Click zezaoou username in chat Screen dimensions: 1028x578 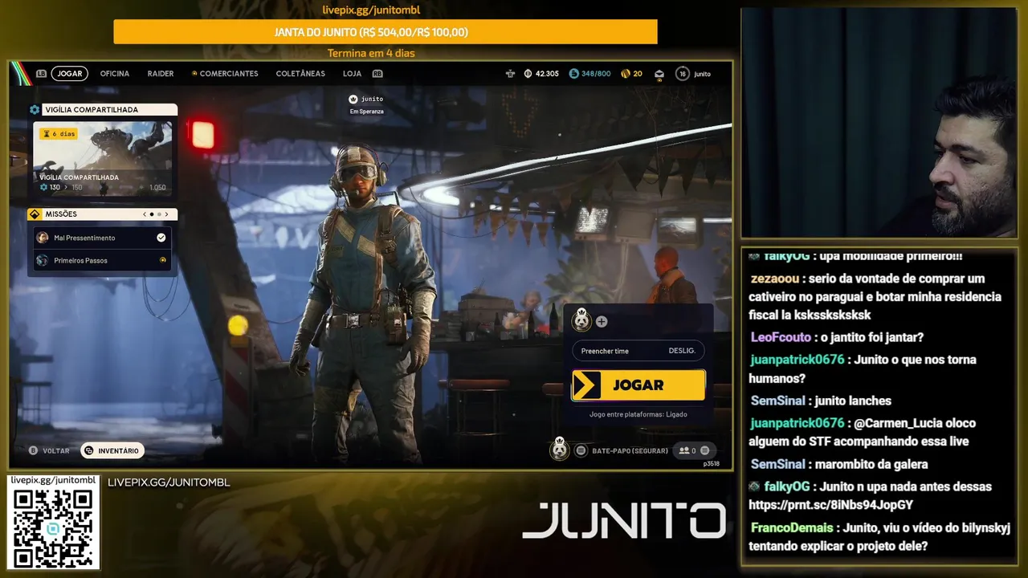pos(775,279)
